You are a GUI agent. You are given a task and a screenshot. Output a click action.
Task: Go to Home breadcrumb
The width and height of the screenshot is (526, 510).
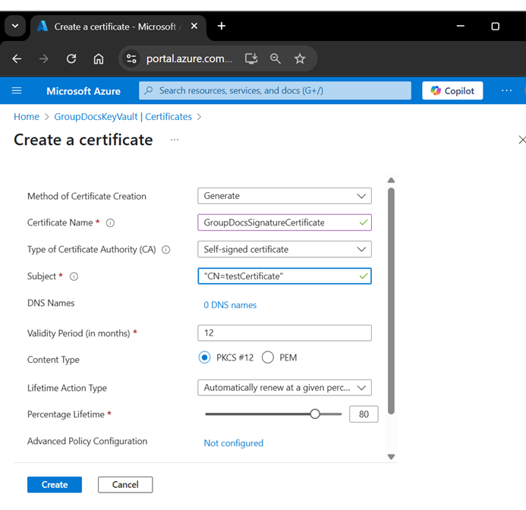coord(27,117)
